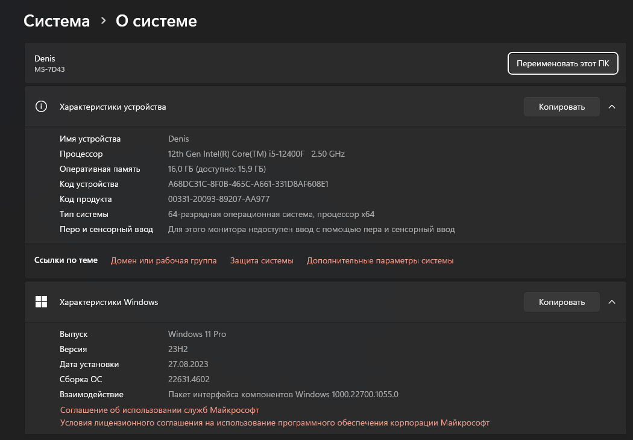This screenshot has width=633, height=440.
Task: Click the info icon beside Характеристики устройства
Action: pos(41,107)
